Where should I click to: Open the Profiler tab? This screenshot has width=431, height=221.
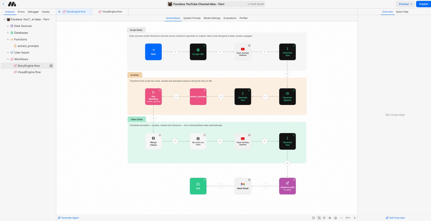(x=244, y=18)
